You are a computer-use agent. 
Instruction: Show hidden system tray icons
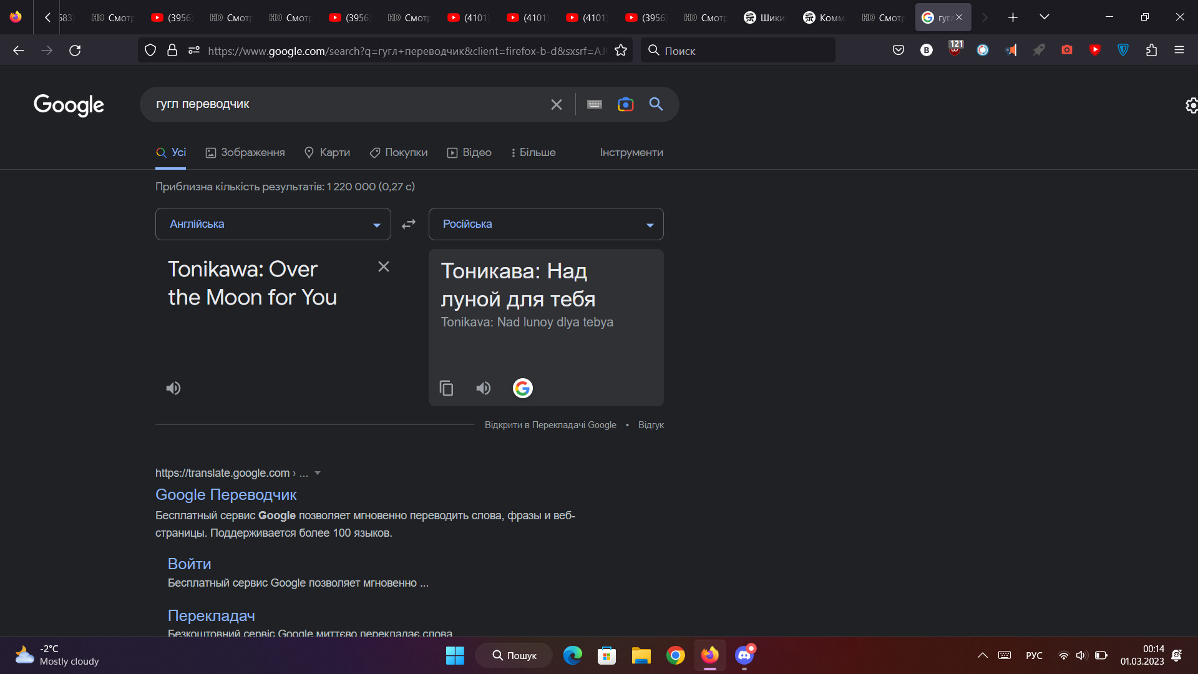tap(982, 655)
